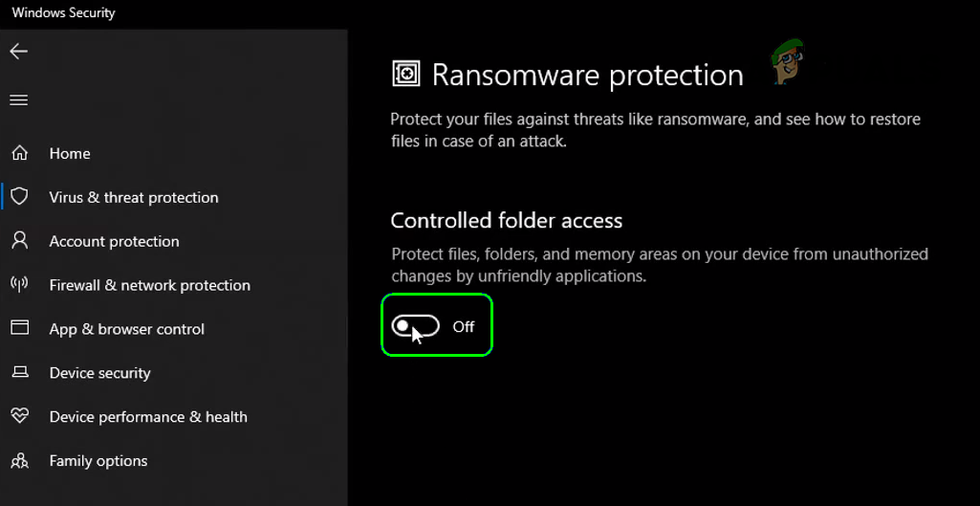Select Virus & threat protection label

134,197
